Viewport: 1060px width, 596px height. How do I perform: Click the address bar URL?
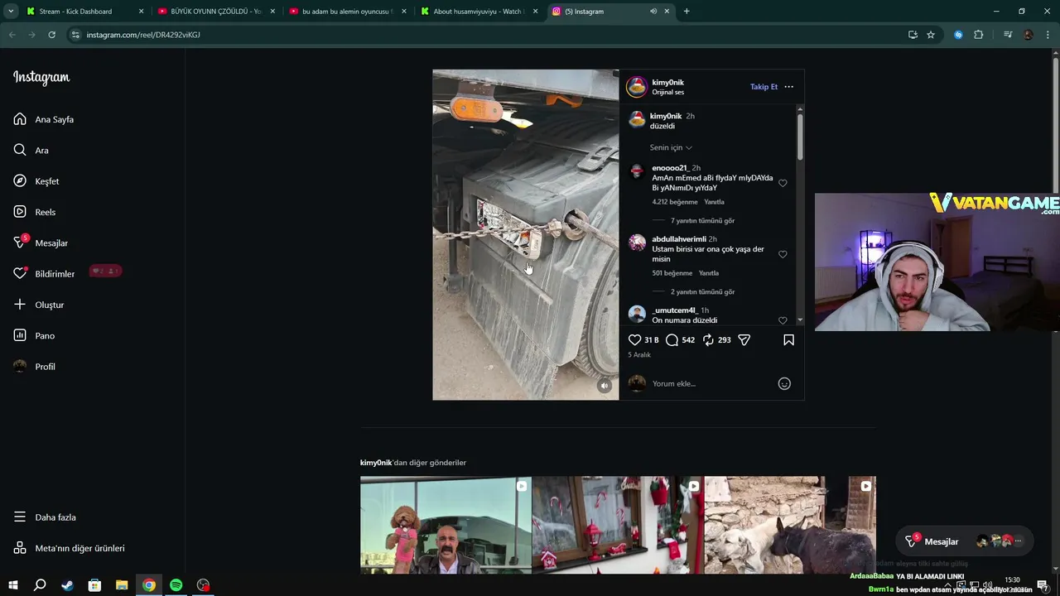coord(143,35)
